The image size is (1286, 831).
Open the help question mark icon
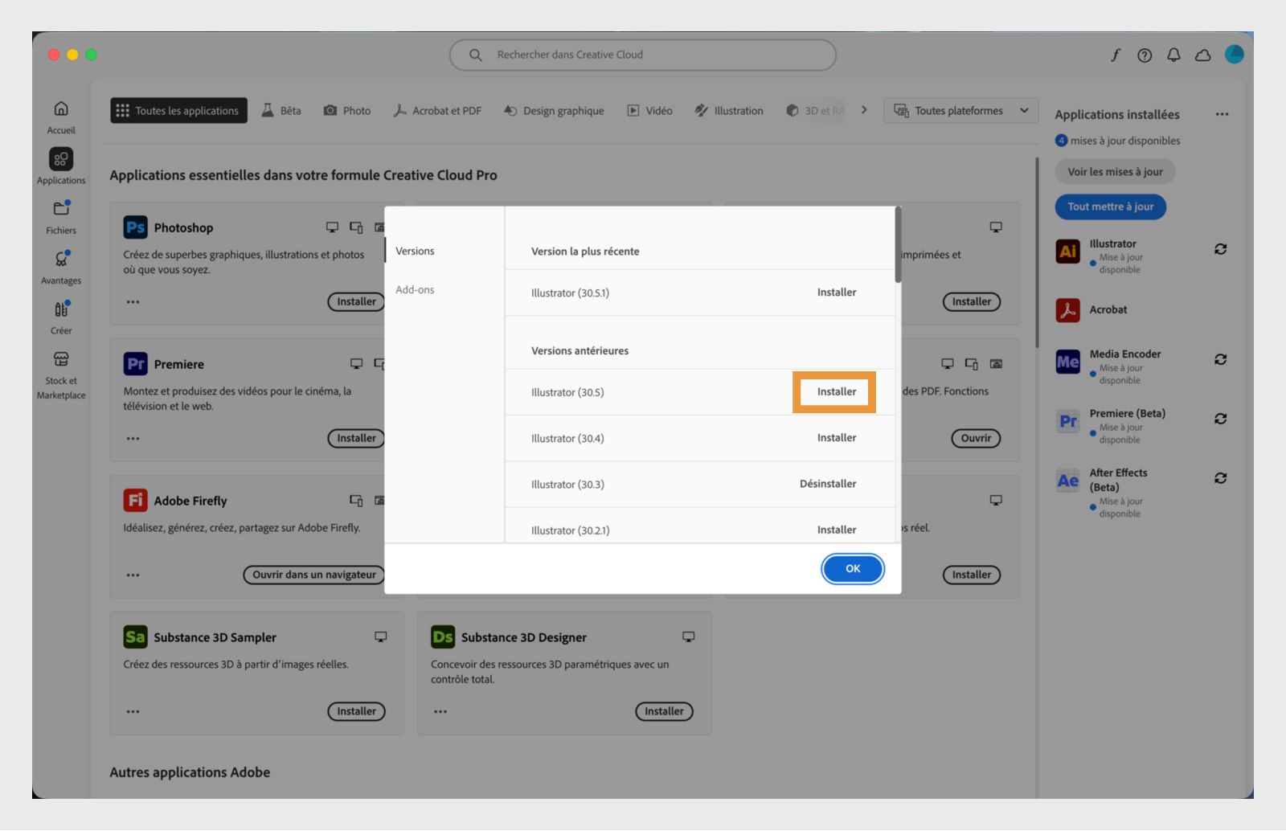pos(1145,55)
